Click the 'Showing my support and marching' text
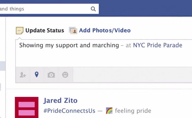 click(69, 45)
